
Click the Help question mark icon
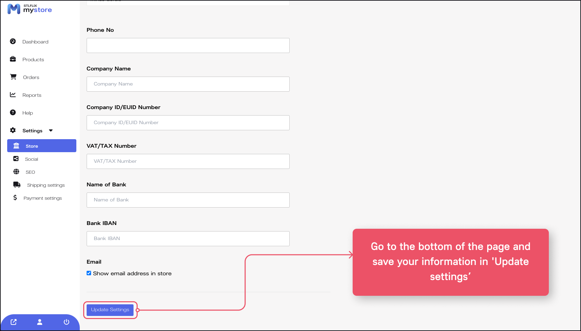13,112
